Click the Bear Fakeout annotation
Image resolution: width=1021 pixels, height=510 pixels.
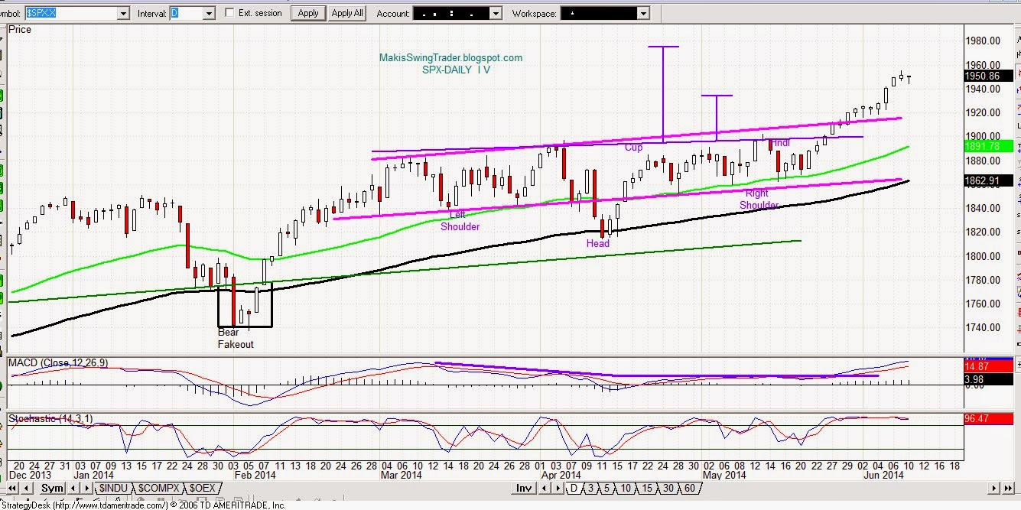236,338
